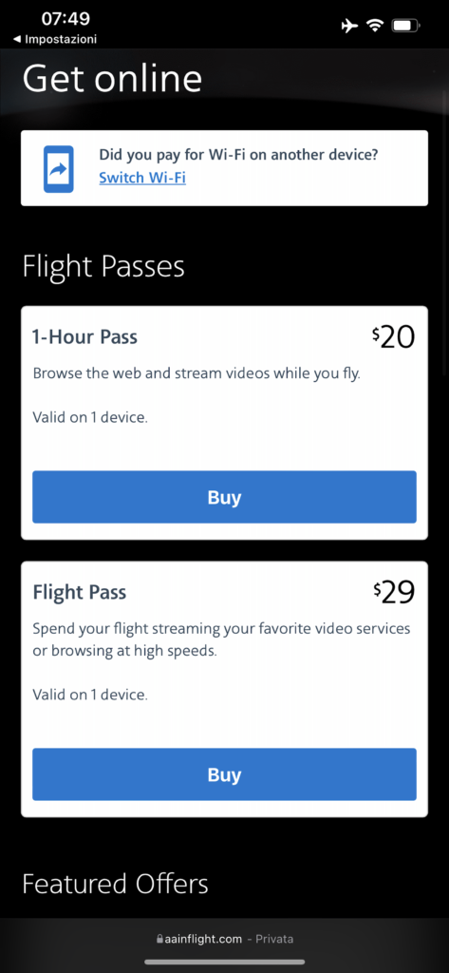Go back to Impostazioni
Viewport: 449px width, 973px height.
click(x=54, y=39)
